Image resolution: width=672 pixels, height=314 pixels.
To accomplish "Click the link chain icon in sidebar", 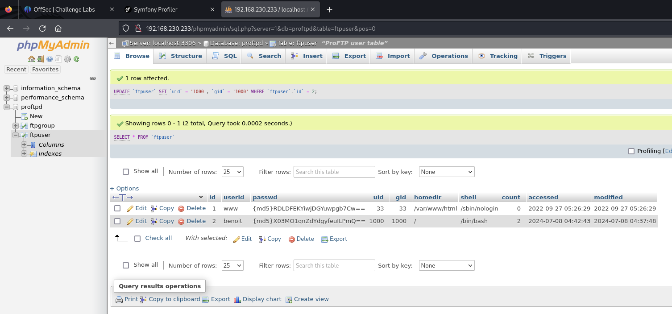I will click(x=93, y=78).
